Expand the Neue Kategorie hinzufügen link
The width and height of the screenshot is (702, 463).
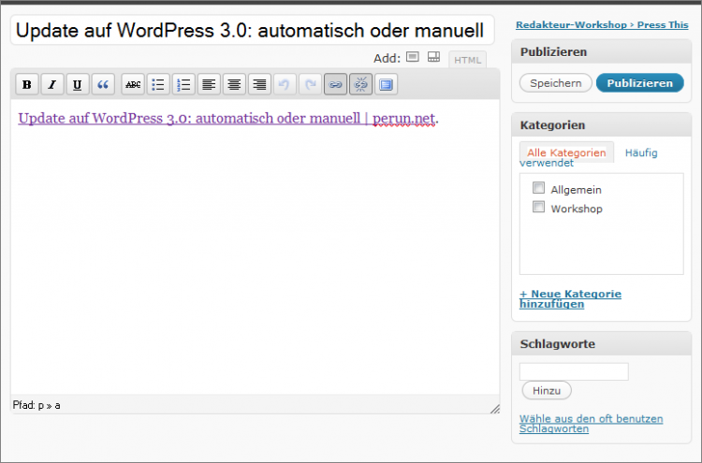pos(569,298)
